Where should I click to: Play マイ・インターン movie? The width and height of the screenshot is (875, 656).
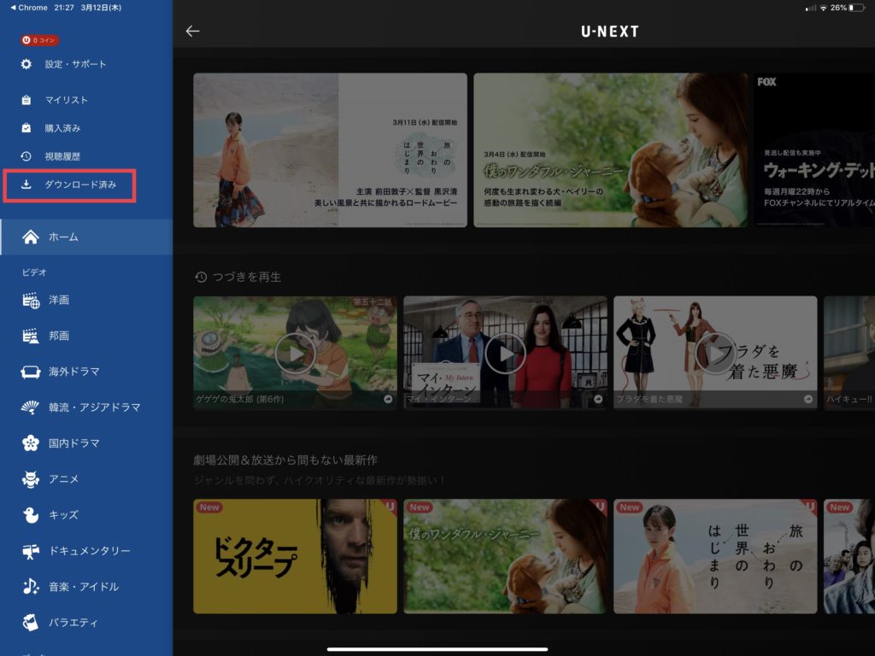[506, 354]
